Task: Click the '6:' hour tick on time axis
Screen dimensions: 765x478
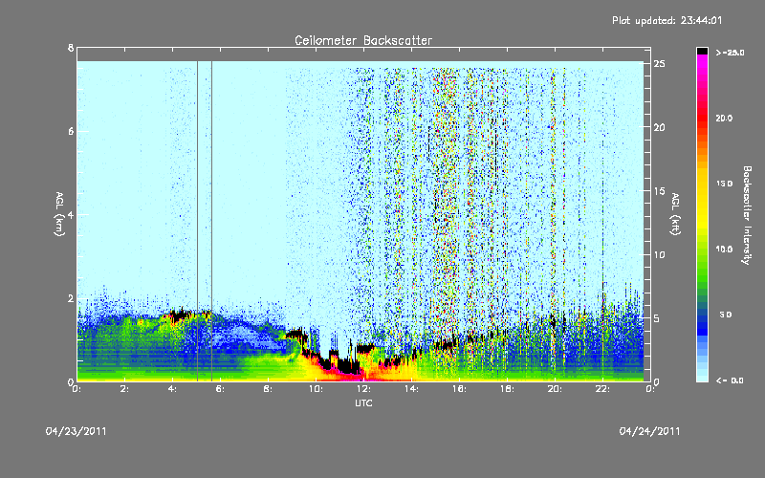Action: point(221,389)
